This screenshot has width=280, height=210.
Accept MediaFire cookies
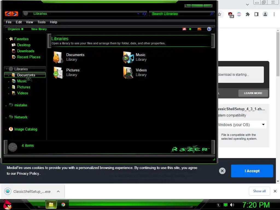click(x=252, y=171)
